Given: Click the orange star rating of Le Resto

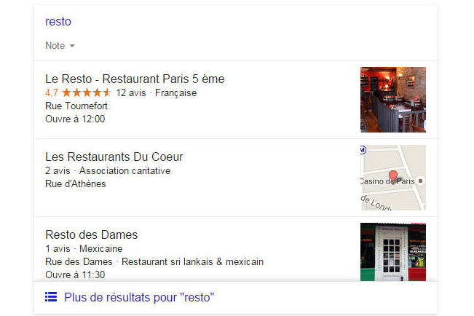Looking at the screenshot, I should [x=87, y=92].
